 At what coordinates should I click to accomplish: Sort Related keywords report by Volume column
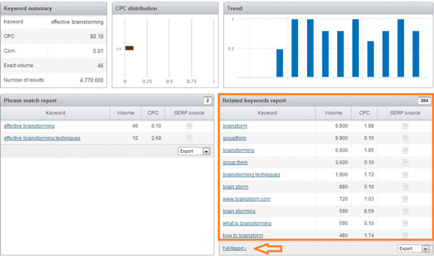tap(333, 113)
